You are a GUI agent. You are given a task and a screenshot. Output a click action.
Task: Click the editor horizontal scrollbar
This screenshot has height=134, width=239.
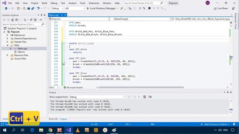141,87
